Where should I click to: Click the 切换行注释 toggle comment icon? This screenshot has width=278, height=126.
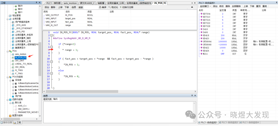121,7
